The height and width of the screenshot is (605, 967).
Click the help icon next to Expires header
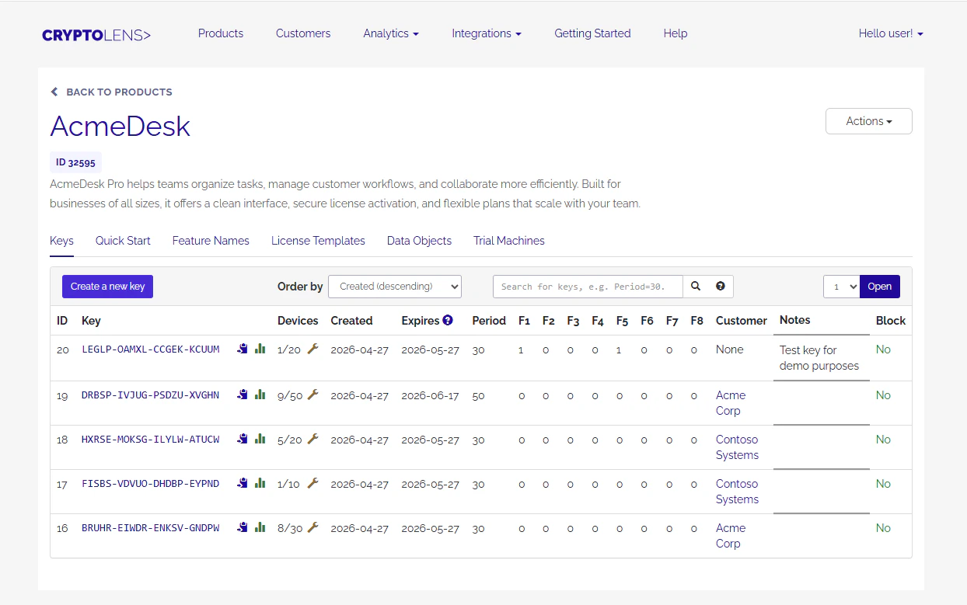pyautogui.click(x=448, y=320)
